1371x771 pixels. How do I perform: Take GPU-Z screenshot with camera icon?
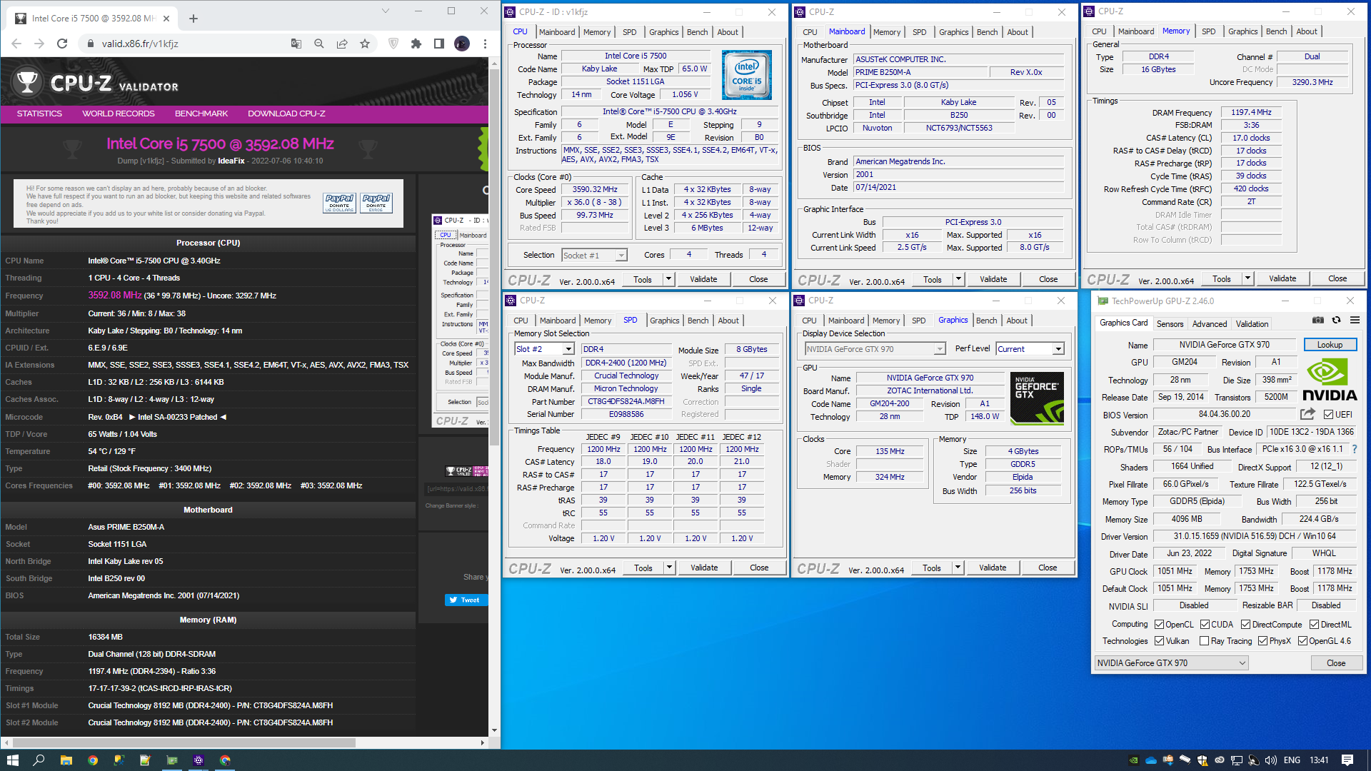[1318, 321]
